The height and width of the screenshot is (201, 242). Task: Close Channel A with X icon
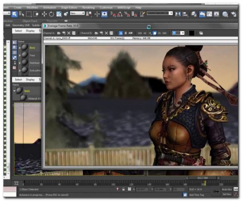pyautogui.click(x=69, y=33)
